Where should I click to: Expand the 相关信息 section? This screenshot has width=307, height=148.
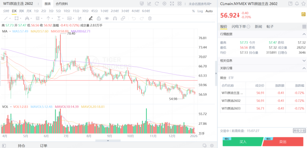[304, 61]
